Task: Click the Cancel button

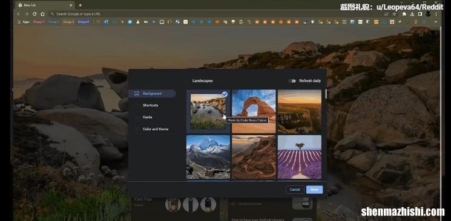Action: point(295,190)
